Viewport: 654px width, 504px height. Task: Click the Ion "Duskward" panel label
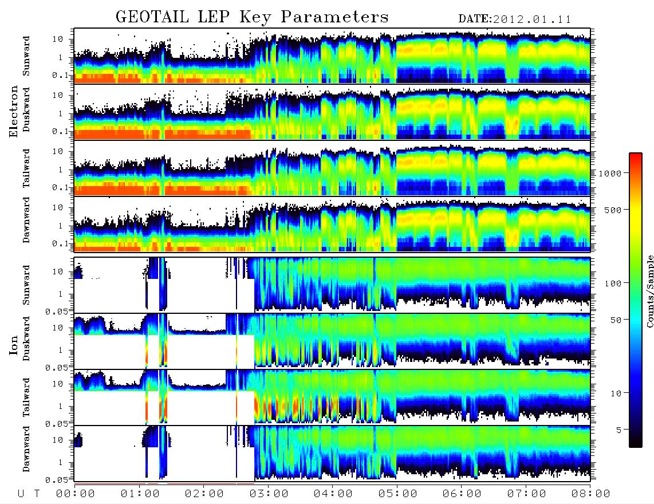(26, 338)
